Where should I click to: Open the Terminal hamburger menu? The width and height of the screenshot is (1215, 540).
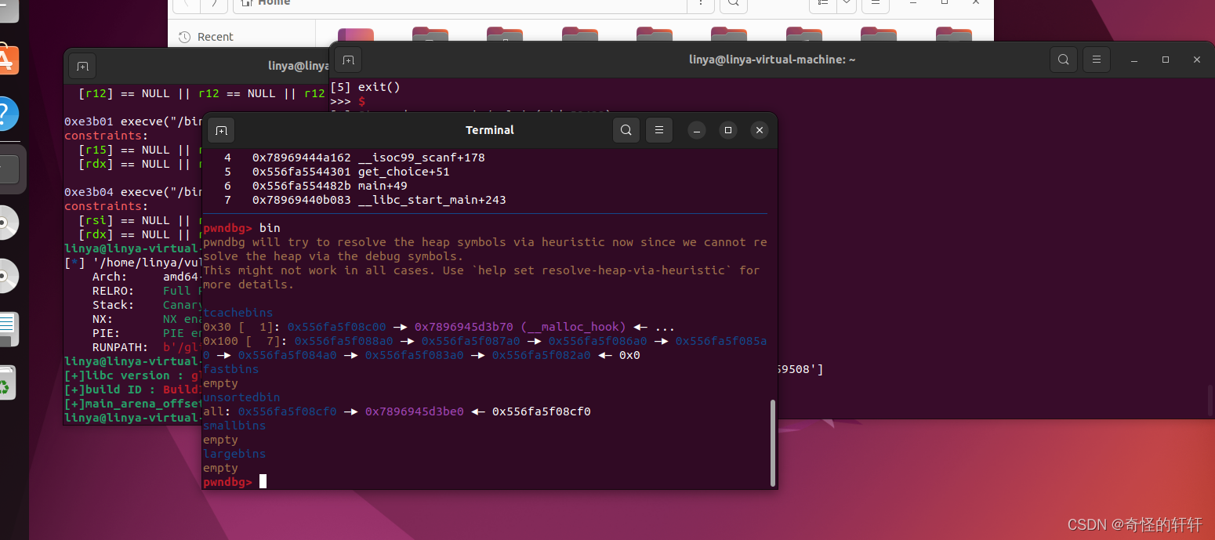[658, 130]
